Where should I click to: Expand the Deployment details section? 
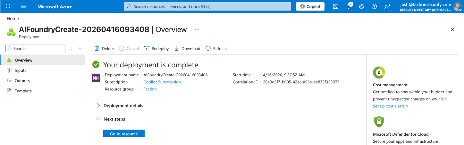coord(98,106)
